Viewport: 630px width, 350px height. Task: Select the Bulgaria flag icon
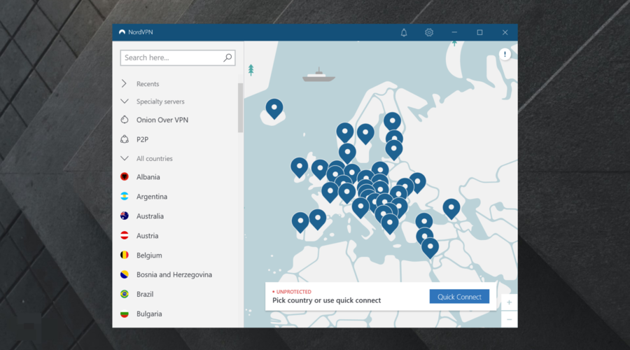pos(125,314)
